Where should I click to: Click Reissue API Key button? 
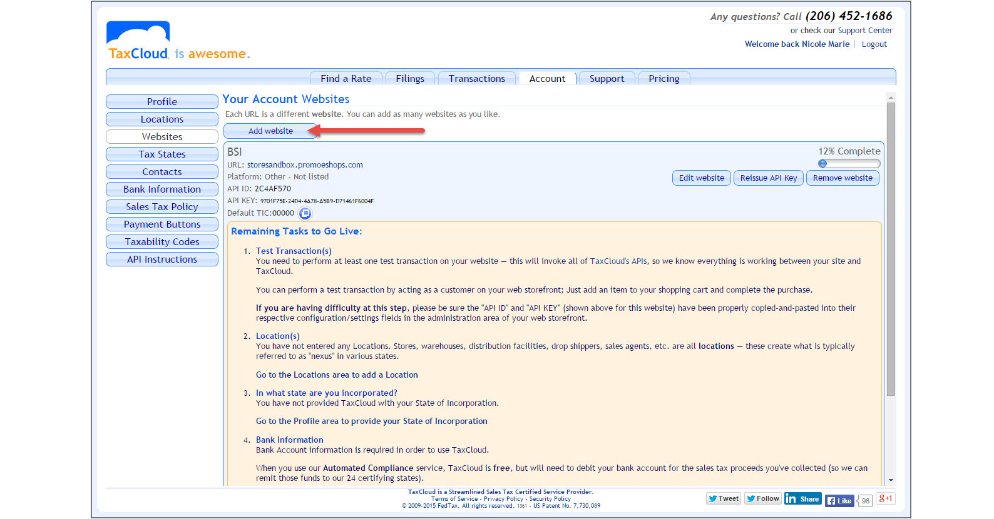click(769, 178)
